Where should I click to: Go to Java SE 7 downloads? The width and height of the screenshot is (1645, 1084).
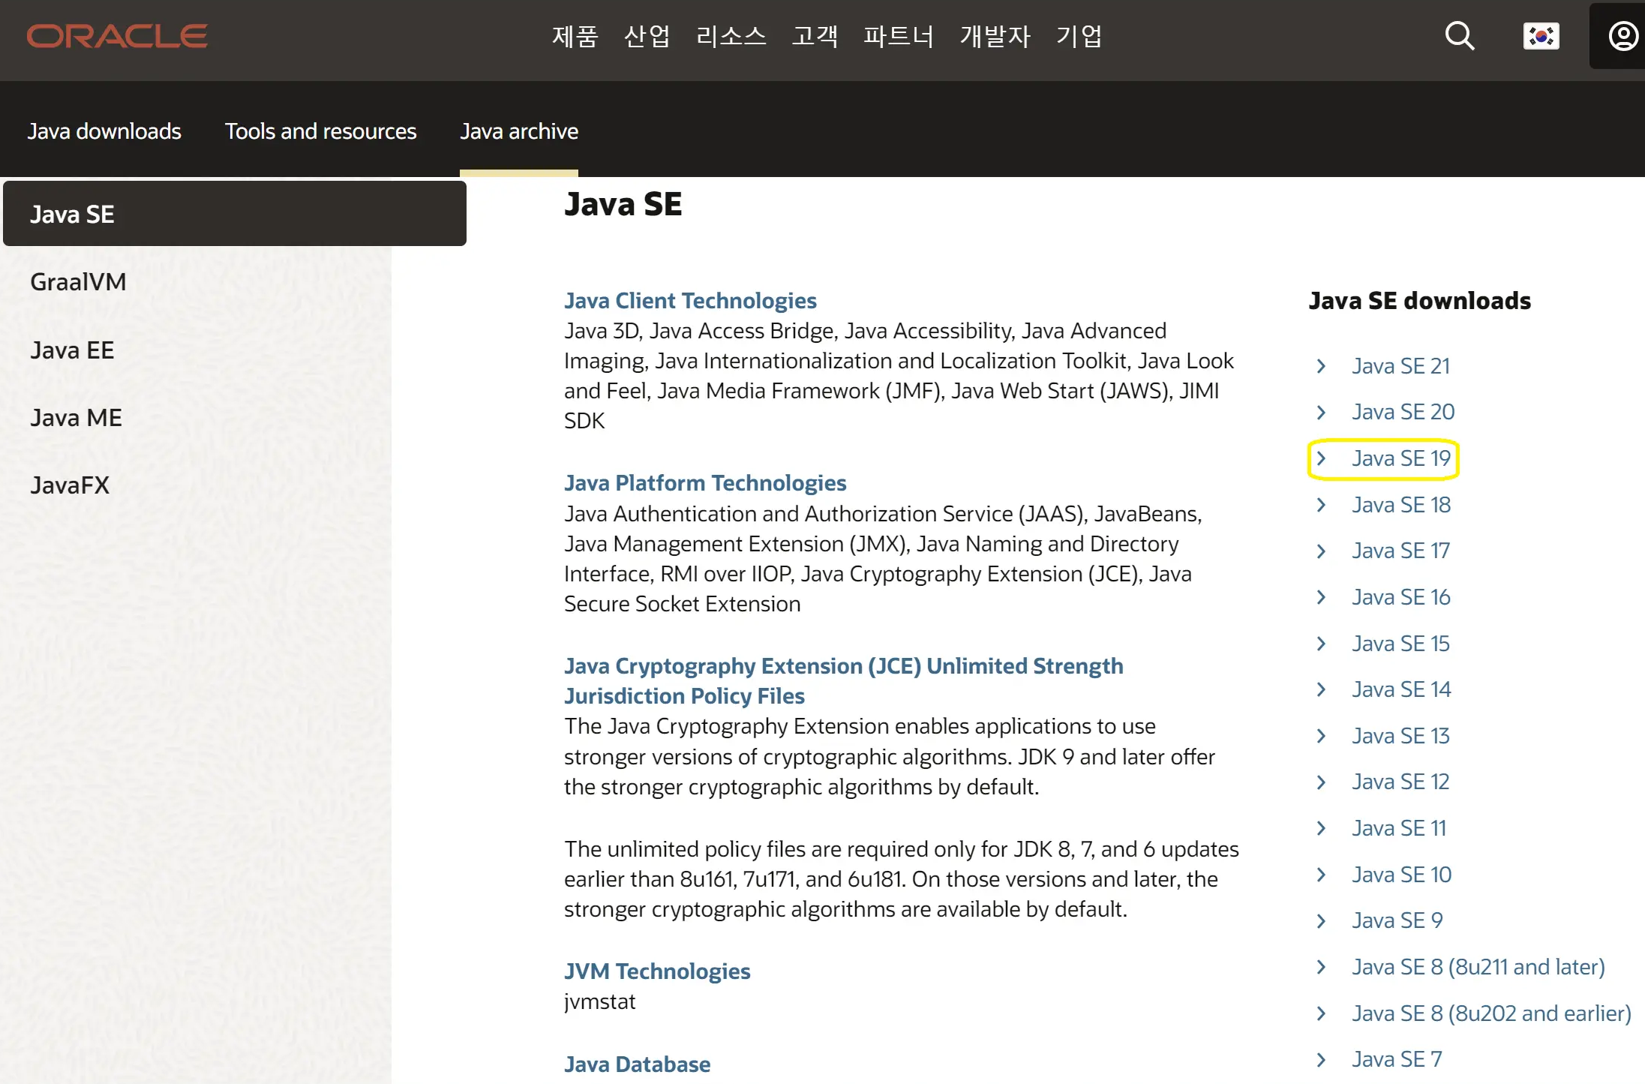1397,1059
